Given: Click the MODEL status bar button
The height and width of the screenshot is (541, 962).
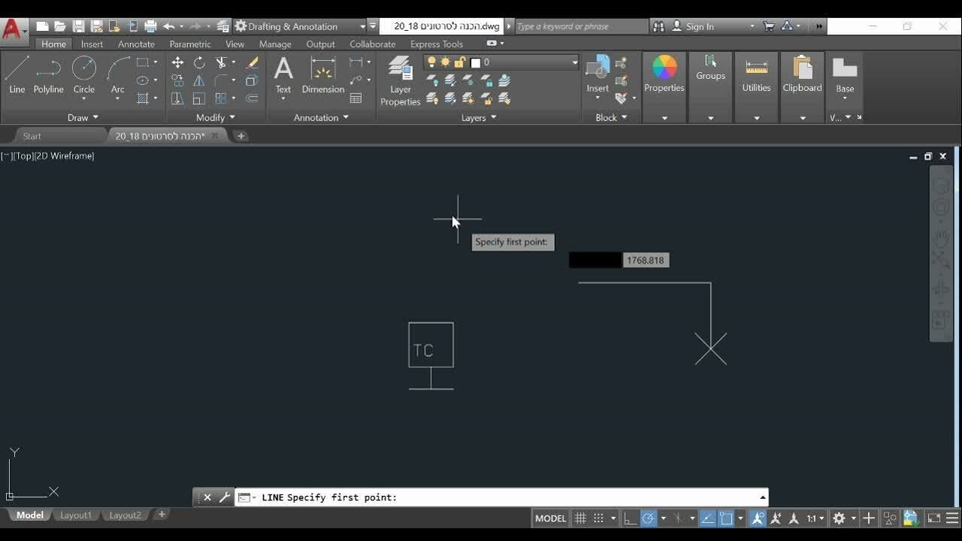Looking at the screenshot, I should pos(551,518).
